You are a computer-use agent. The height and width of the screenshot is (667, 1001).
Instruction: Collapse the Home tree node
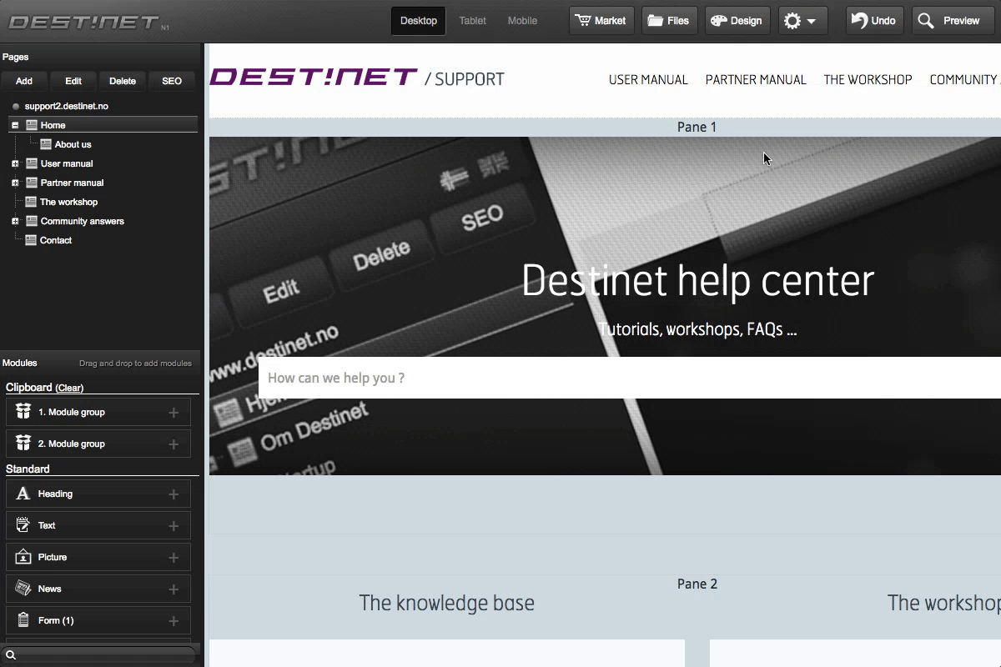(15, 125)
